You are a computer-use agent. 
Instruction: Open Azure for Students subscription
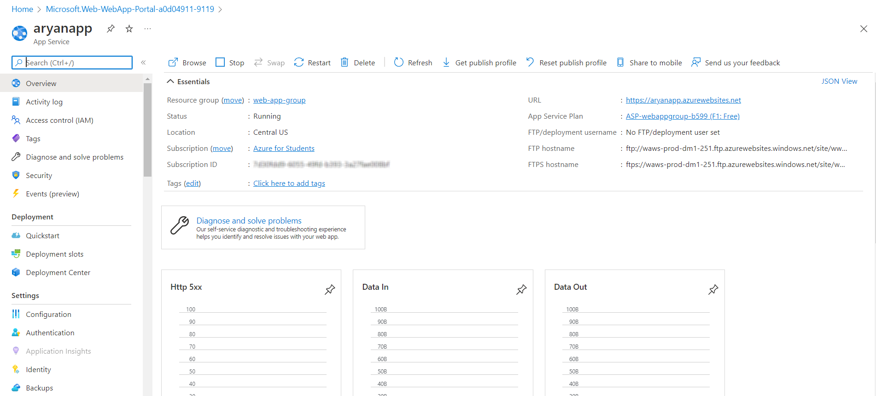tap(284, 149)
